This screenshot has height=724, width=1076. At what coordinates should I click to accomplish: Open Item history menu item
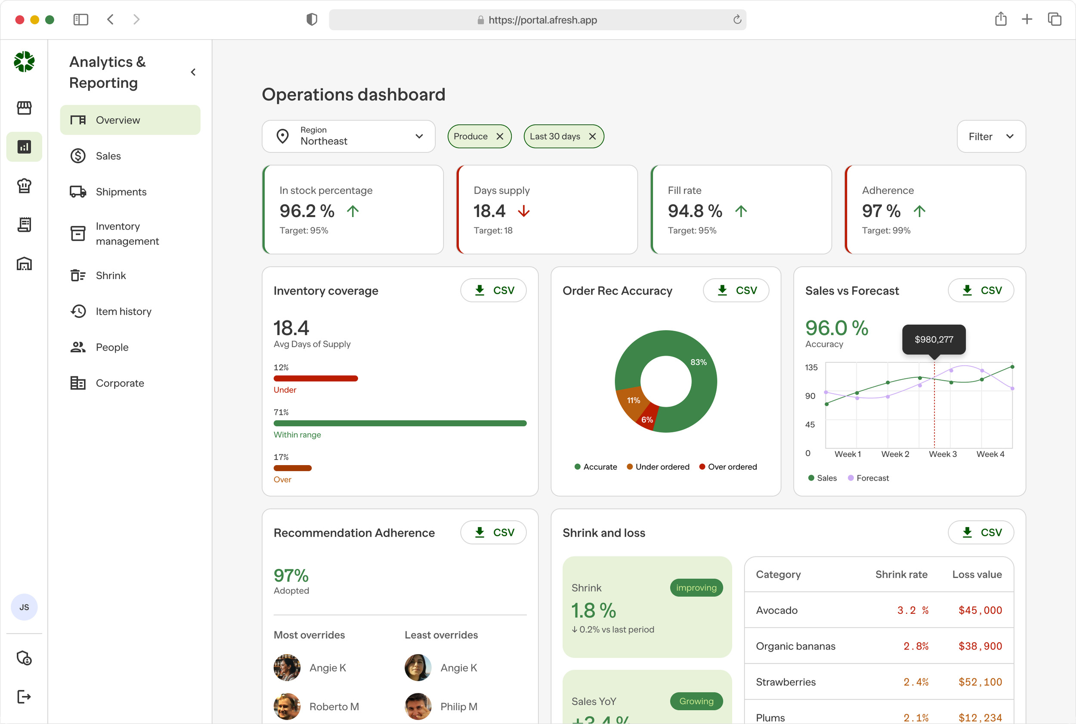[123, 311]
